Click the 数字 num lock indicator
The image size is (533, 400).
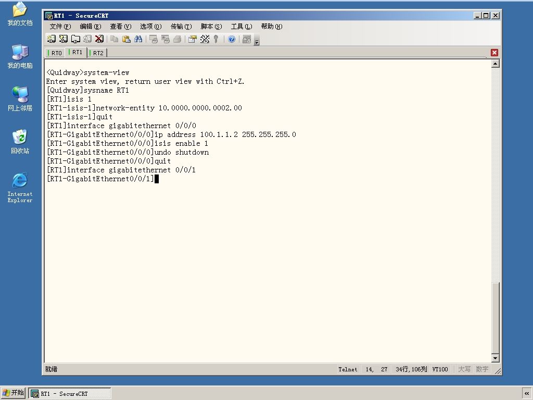[x=481, y=369]
